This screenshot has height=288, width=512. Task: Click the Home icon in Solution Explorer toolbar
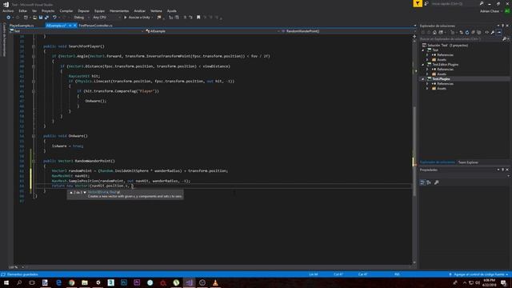point(434,32)
